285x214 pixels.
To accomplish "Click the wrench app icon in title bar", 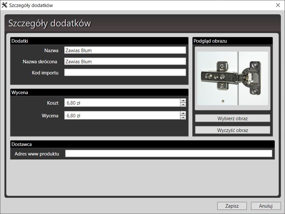I will point(4,5).
